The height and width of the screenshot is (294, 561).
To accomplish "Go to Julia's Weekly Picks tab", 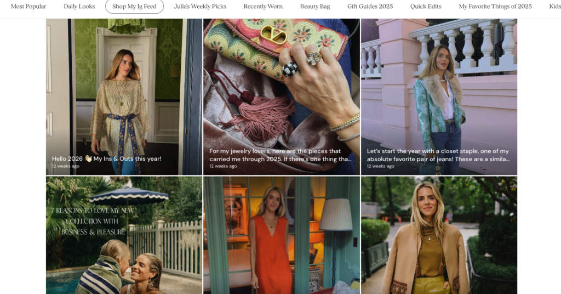I will [200, 7].
